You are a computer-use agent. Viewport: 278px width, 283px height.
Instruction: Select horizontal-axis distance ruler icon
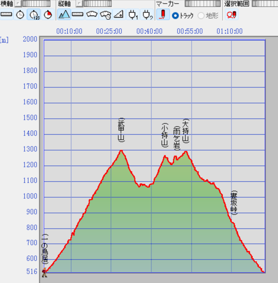tap(6, 15)
